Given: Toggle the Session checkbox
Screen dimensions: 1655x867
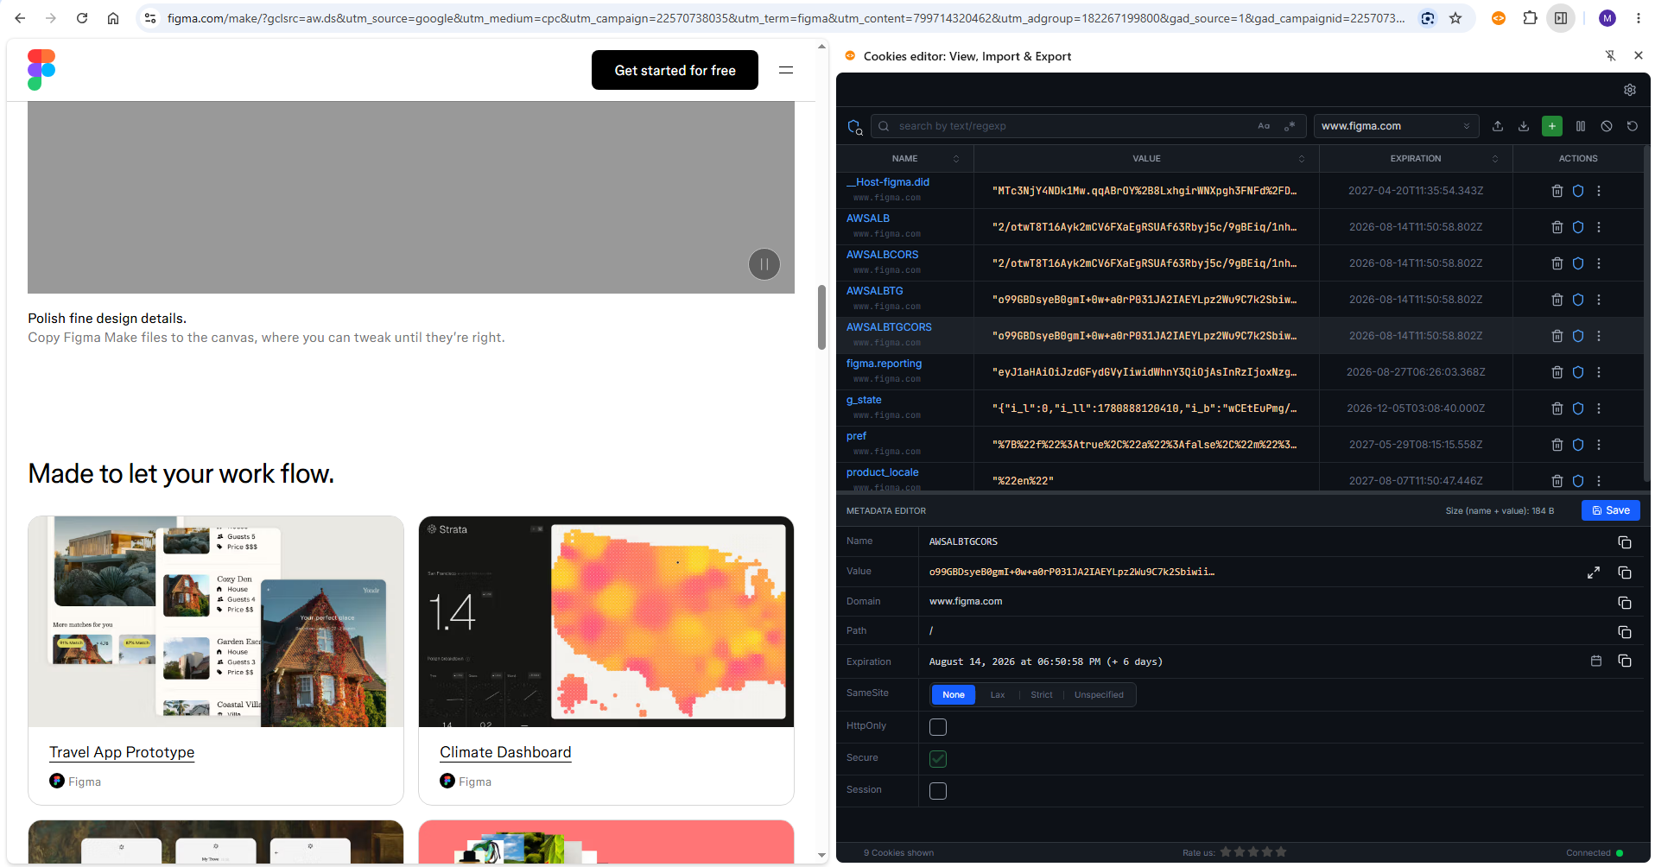Looking at the screenshot, I should click(937, 791).
